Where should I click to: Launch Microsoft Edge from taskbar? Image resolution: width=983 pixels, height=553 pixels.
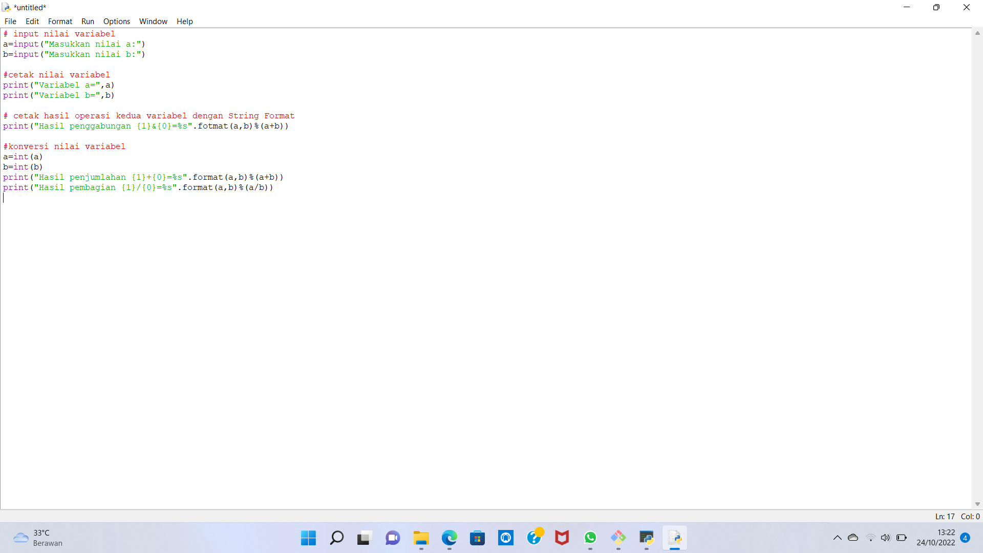(449, 538)
